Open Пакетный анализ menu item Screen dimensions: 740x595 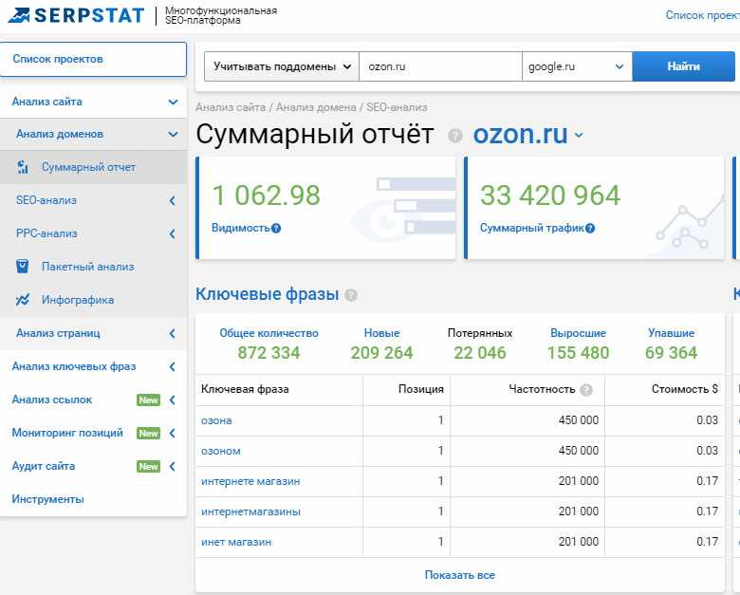click(x=93, y=267)
